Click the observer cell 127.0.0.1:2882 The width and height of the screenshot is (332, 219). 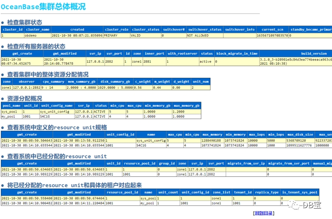27,87
